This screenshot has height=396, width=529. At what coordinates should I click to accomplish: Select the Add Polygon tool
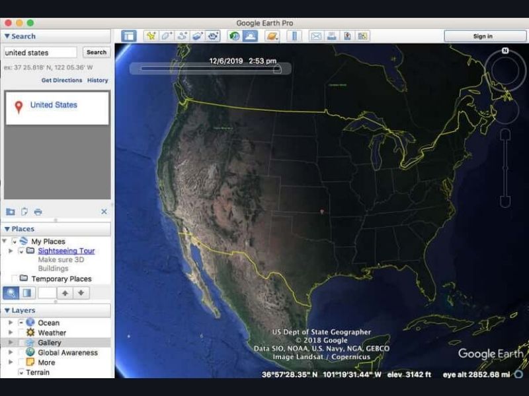(x=167, y=36)
